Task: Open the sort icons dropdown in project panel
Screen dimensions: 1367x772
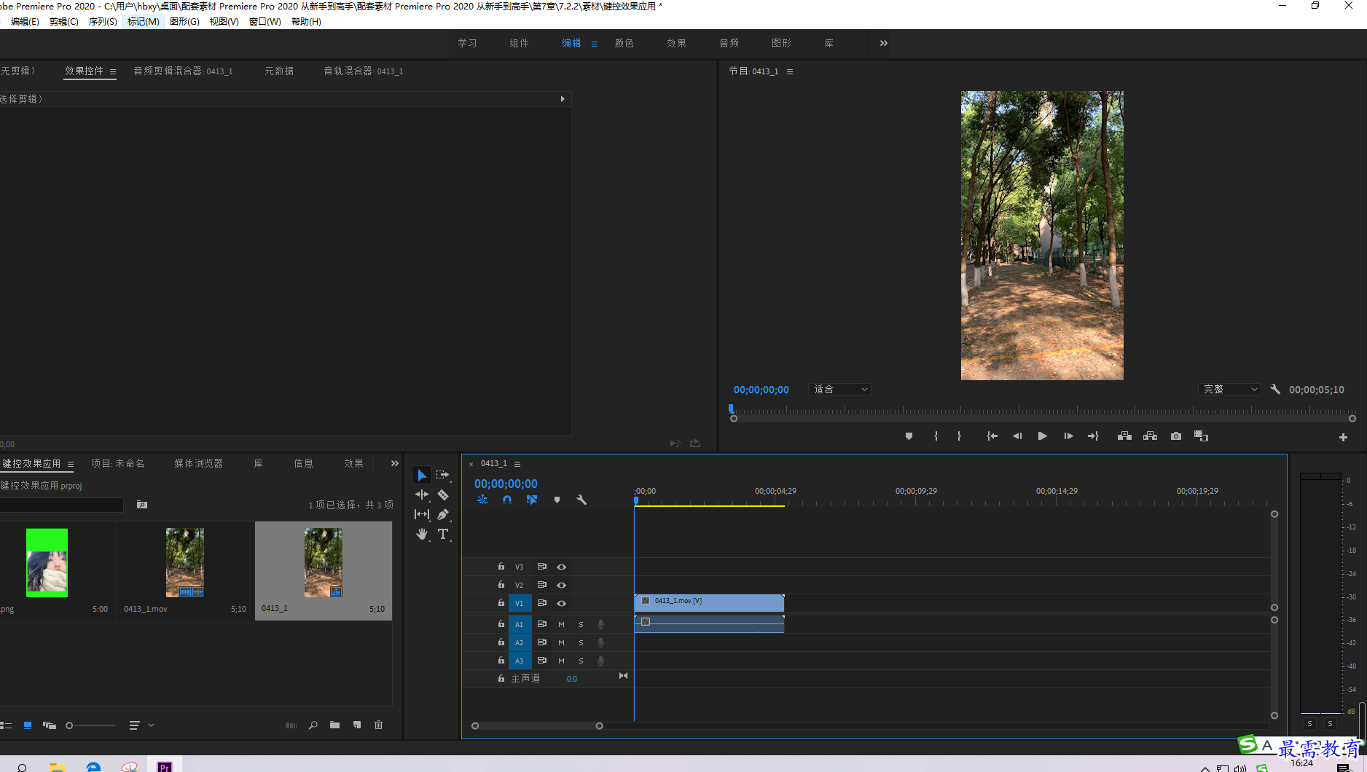Action: pos(141,725)
